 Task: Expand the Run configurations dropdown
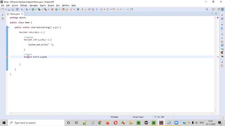coord(36,9)
